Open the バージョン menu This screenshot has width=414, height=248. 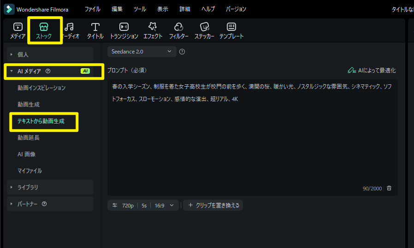[236, 9]
